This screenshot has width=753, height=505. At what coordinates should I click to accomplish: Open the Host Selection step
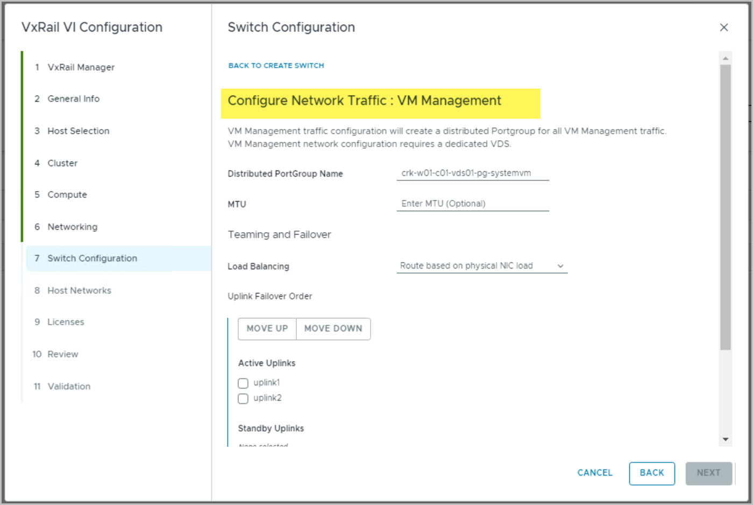[78, 131]
